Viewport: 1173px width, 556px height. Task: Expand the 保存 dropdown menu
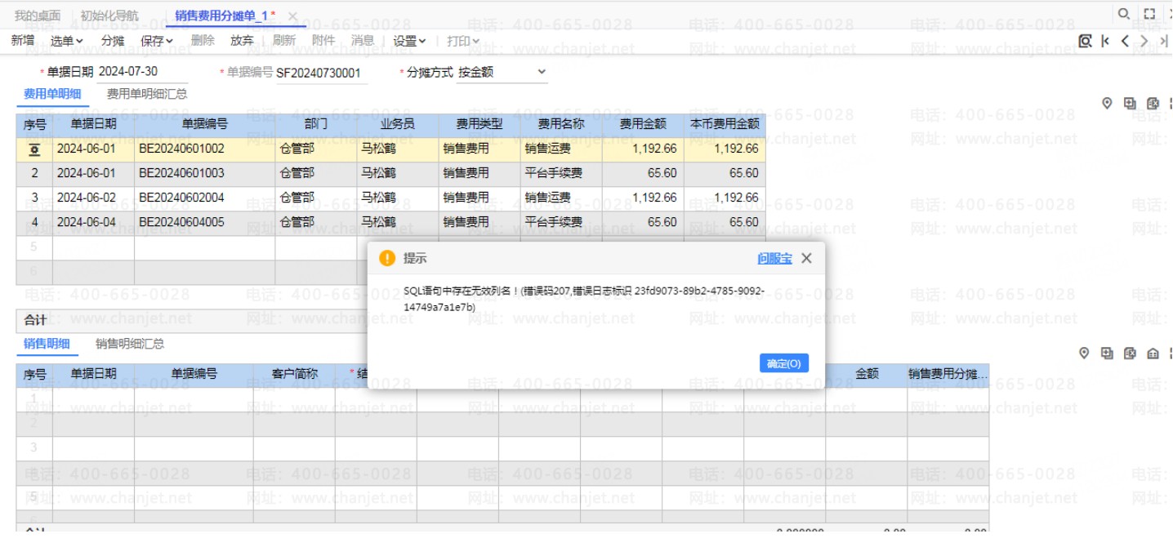157,41
